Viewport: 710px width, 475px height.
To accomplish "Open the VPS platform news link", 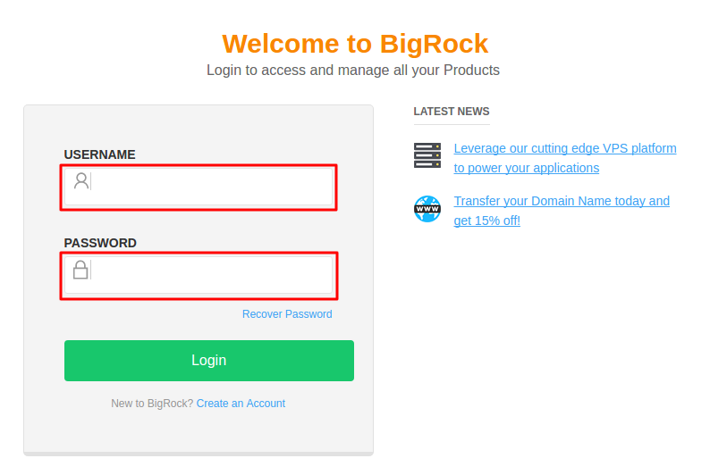I will pos(565,158).
